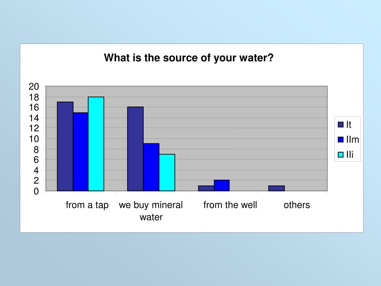381x286 pixels.
Task: Click the 'from a tap' axis label
Action: (87, 205)
